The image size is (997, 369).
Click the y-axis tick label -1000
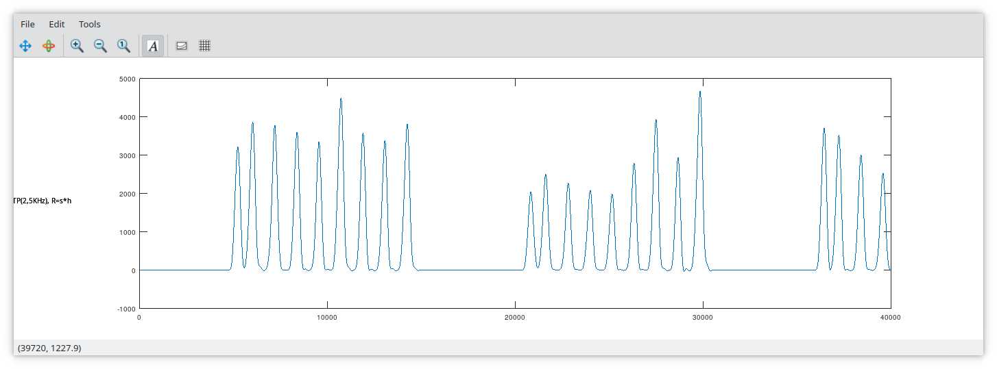[x=127, y=309]
